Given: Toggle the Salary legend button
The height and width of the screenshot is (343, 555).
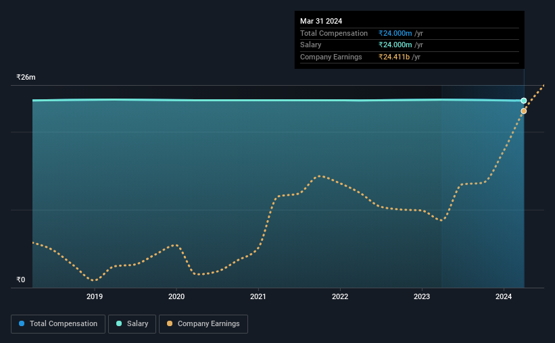Looking at the screenshot, I should tap(132, 324).
